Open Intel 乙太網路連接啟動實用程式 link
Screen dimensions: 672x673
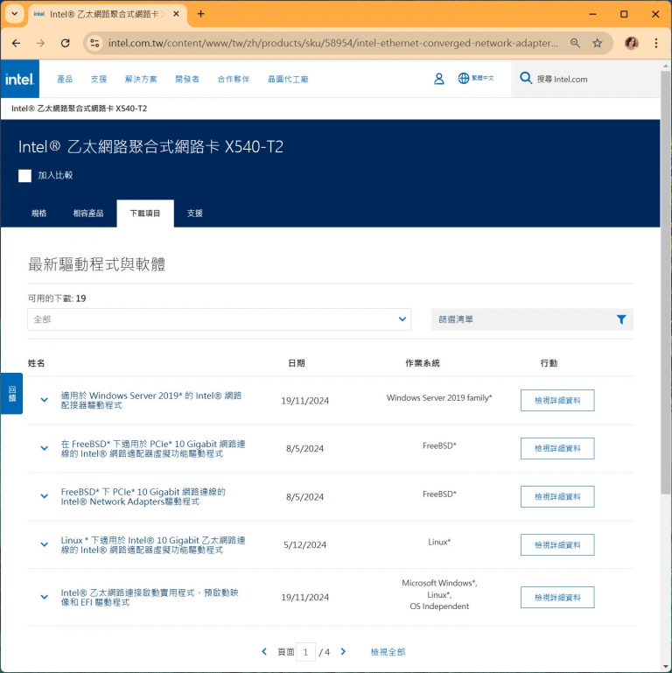click(x=150, y=597)
